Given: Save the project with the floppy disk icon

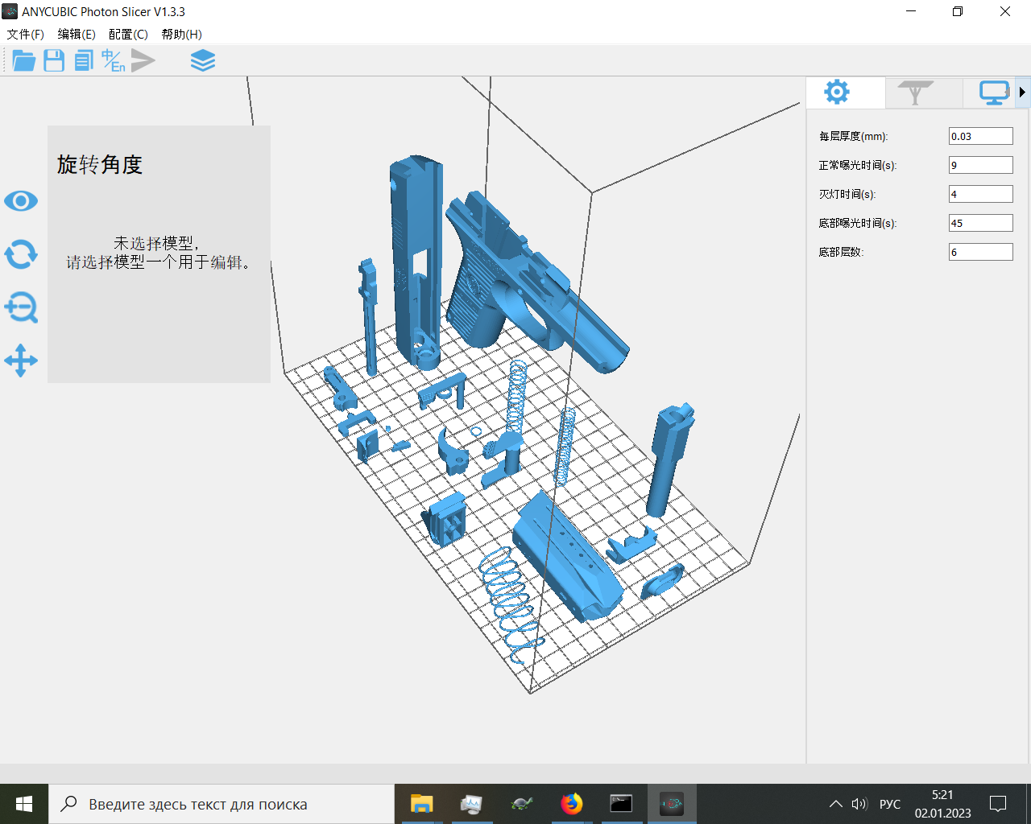Looking at the screenshot, I should click(54, 60).
